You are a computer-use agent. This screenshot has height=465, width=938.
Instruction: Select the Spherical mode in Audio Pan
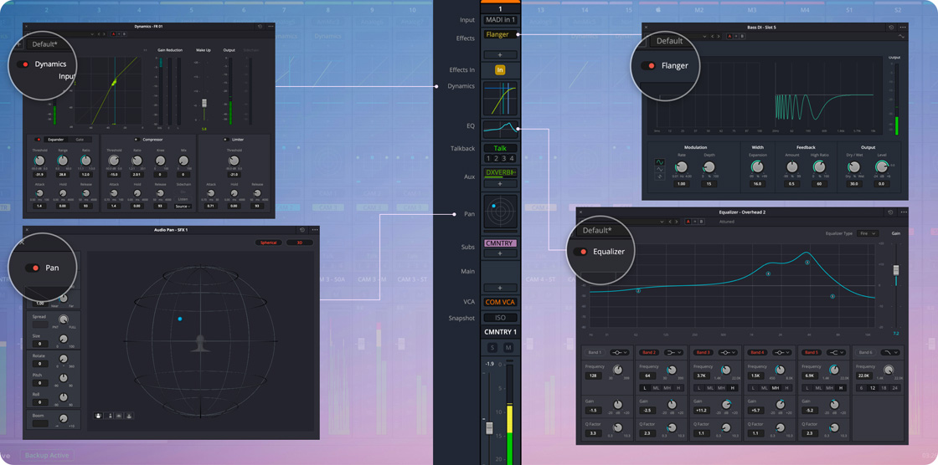(268, 243)
